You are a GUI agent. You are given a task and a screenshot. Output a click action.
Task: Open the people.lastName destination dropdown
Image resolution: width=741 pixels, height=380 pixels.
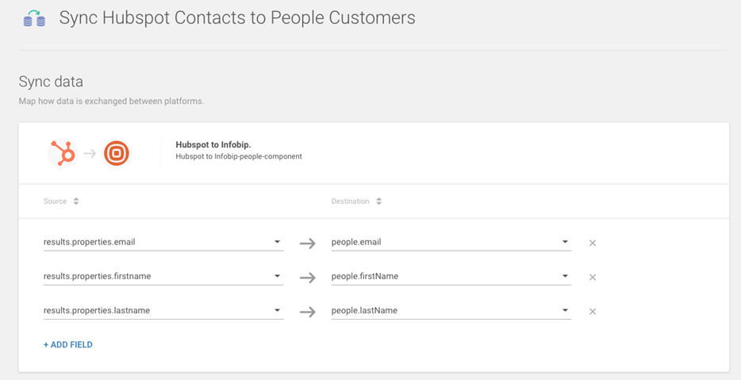(565, 310)
